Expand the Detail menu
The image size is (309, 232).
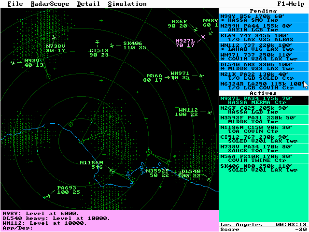coord(88,4)
